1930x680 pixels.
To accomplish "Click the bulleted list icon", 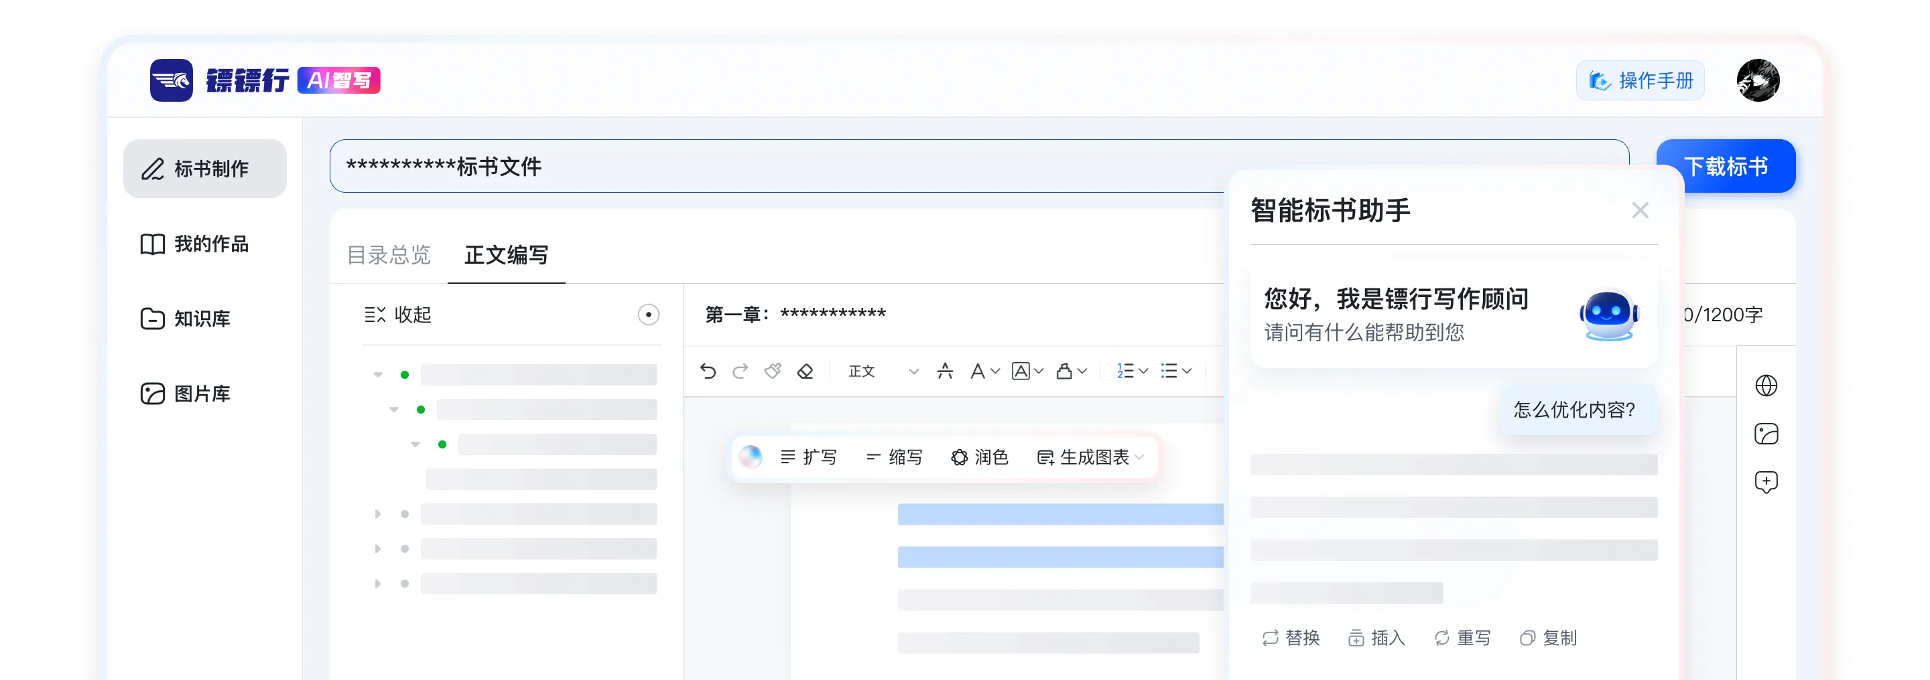I will 1168,371.
